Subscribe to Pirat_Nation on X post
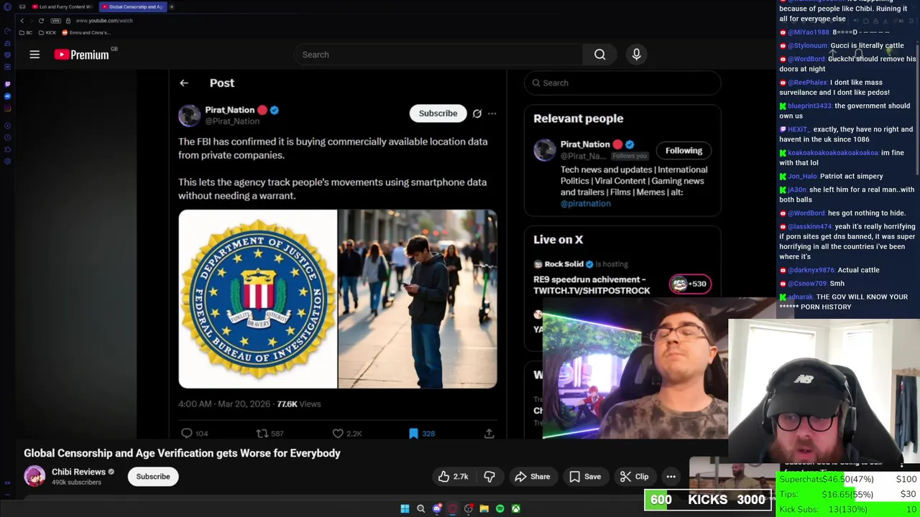The image size is (920, 517). point(438,113)
